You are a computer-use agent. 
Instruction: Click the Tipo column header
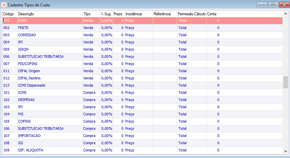coord(91,14)
